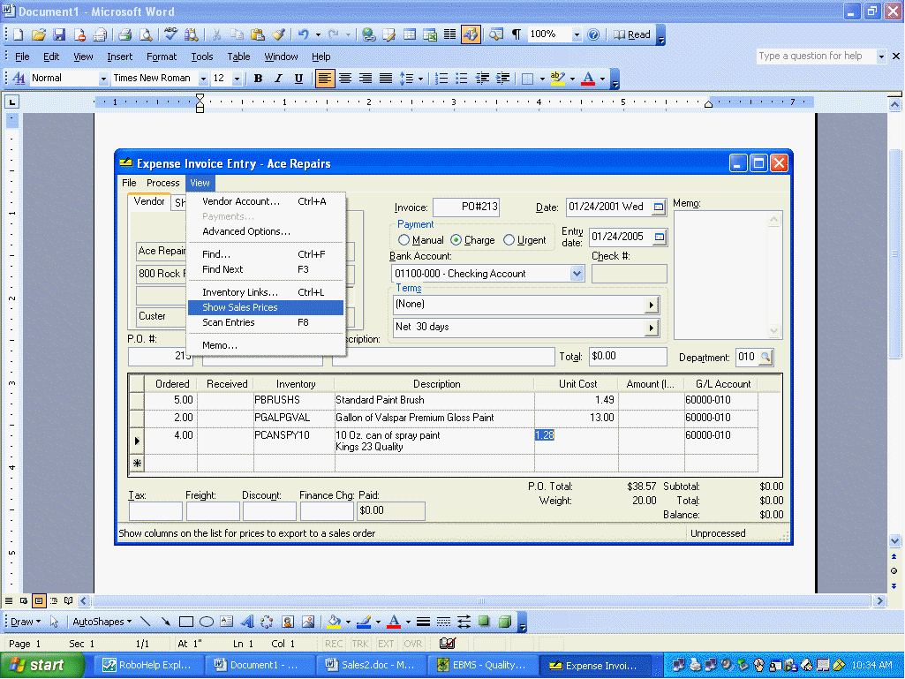Image resolution: width=905 pixels, height=679 pixels.
Task: Toggle the Align Left button in Word
Action: click(x=324, y=78)
